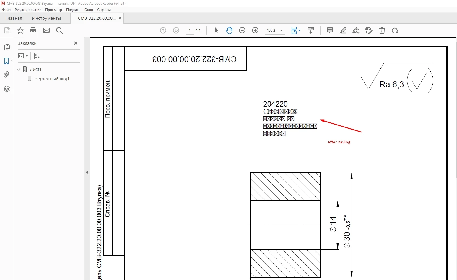Open the Подпись menu
This screenshot has height=280, width=457.
tap(73, 10)
